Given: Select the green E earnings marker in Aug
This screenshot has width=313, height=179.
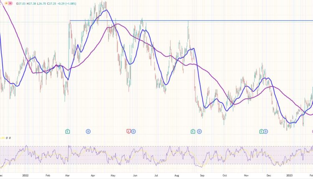Looking at the screenshot, I should 192,132.
